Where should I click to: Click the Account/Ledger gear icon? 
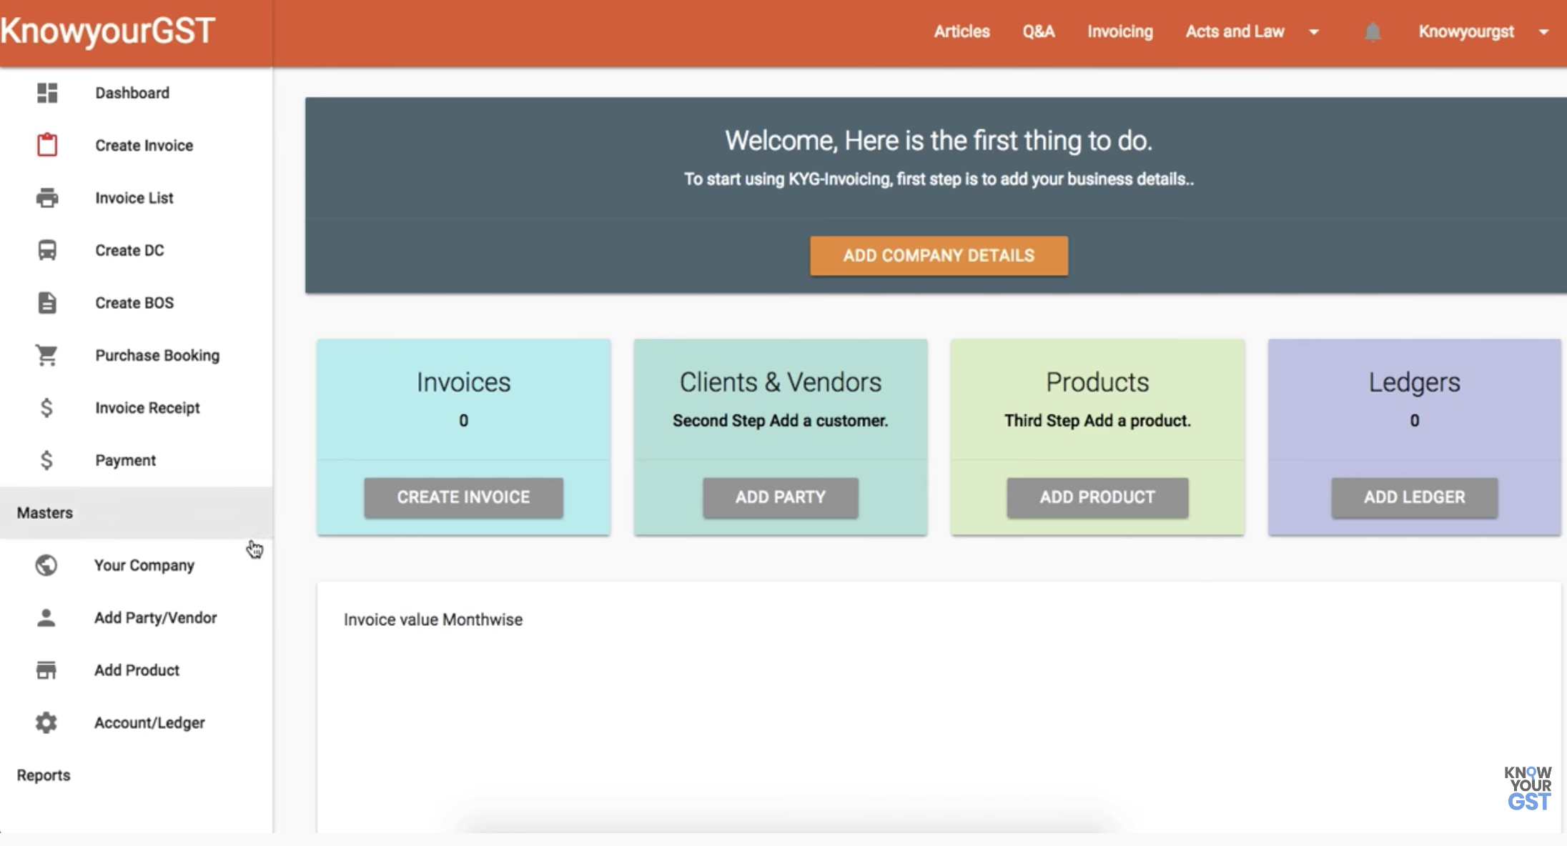46,722
